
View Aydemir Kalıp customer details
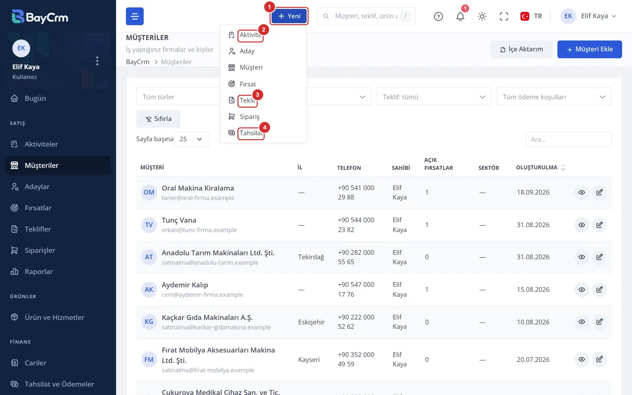pyautogui.click(x=582, y=289)
